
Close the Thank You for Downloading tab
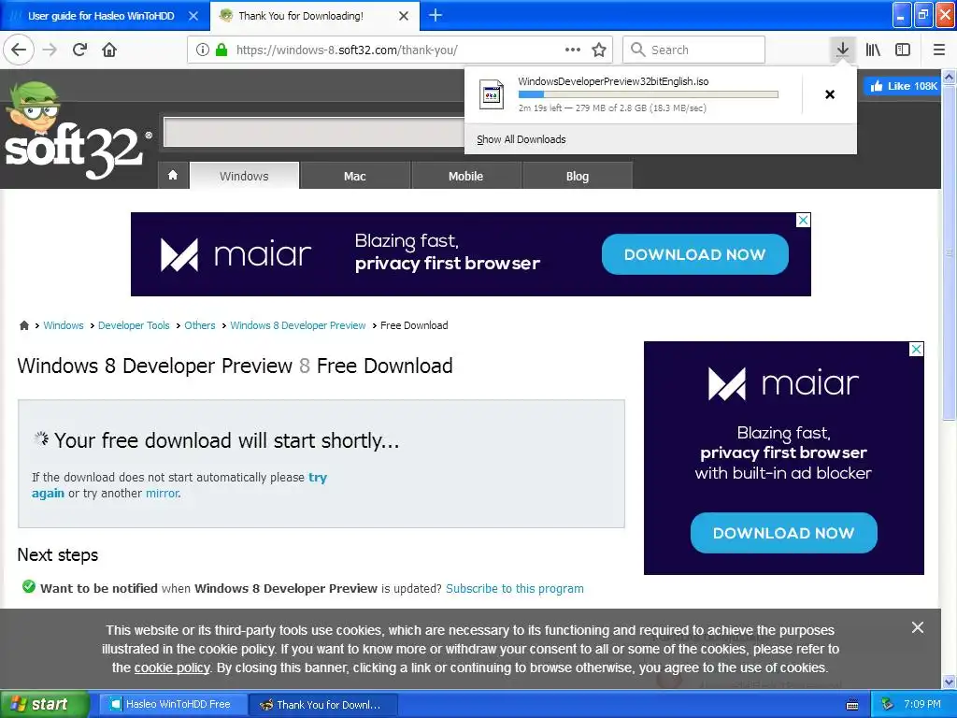(x=404, y=16)
